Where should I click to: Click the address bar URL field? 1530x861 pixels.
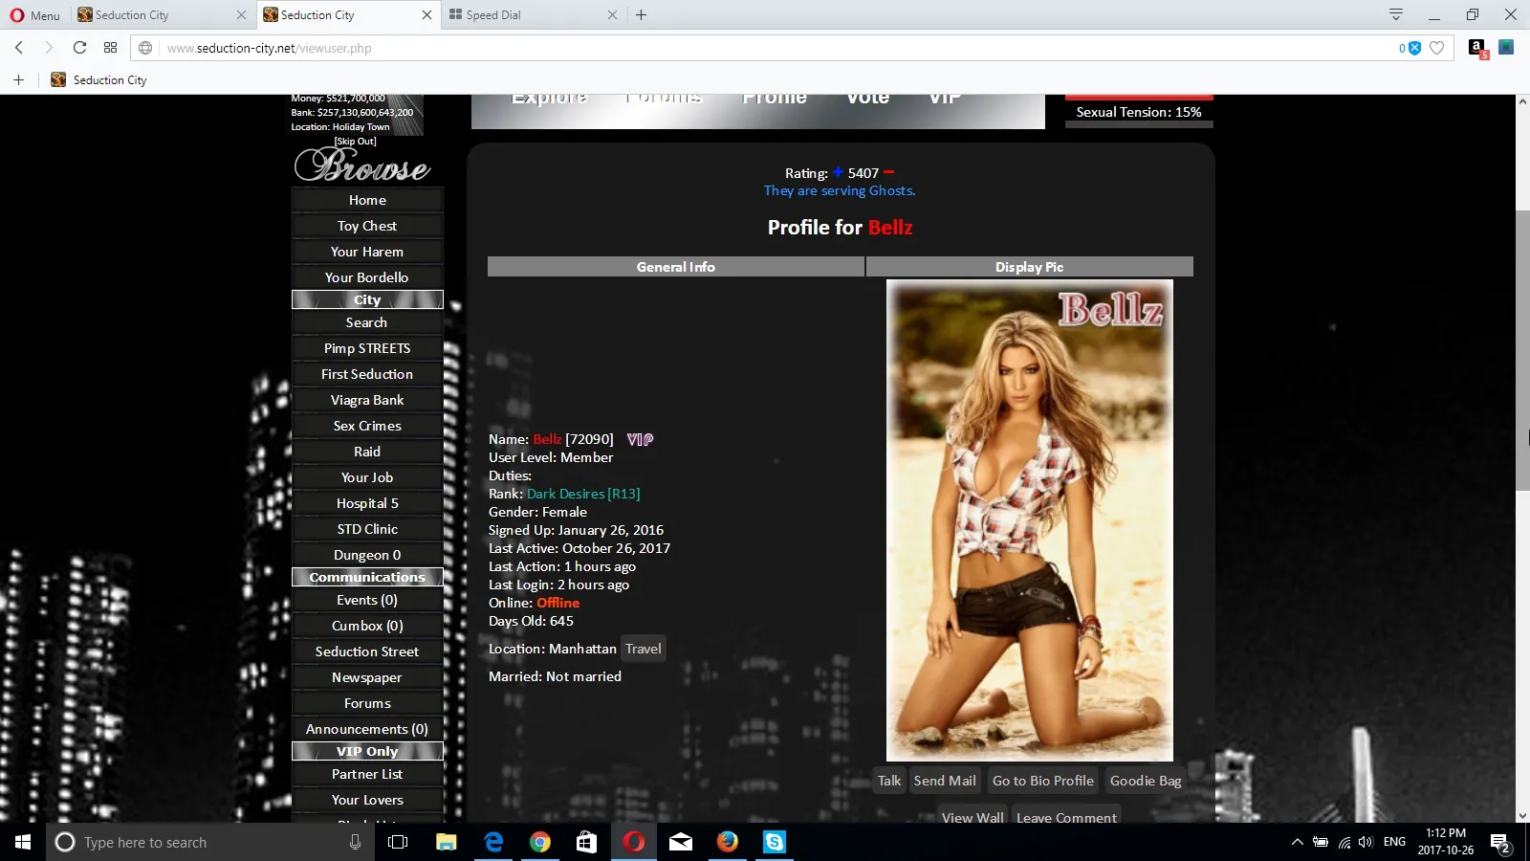pyautogui.click(x=765, y=48)
